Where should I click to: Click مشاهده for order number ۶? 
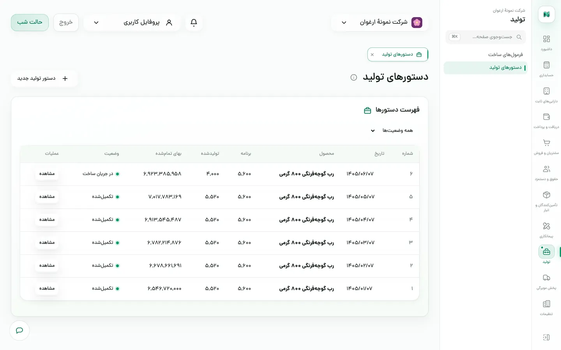(47, 173)
